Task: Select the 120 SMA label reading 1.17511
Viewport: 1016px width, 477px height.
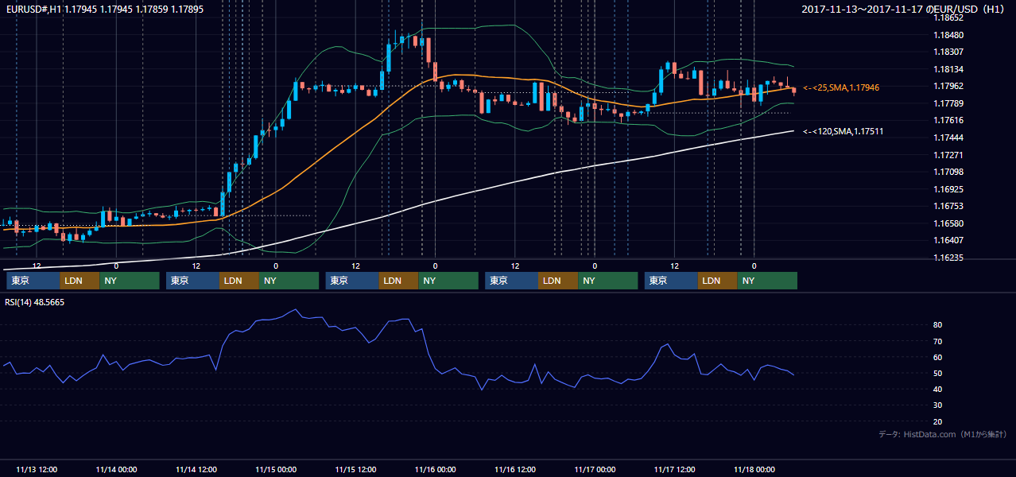Action: [843, 131]
